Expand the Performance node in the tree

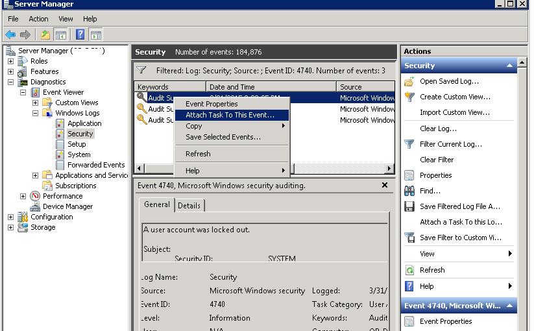tap(23, 196)
